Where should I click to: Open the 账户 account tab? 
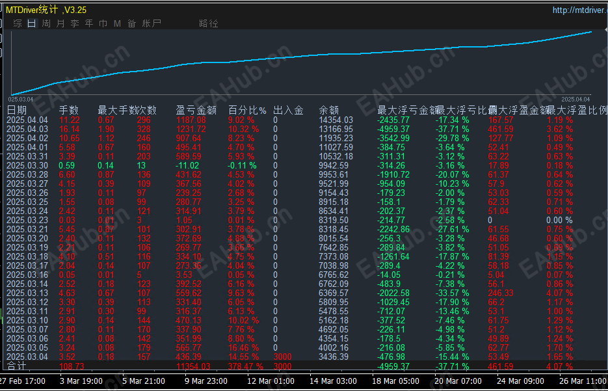click(152, 23)
